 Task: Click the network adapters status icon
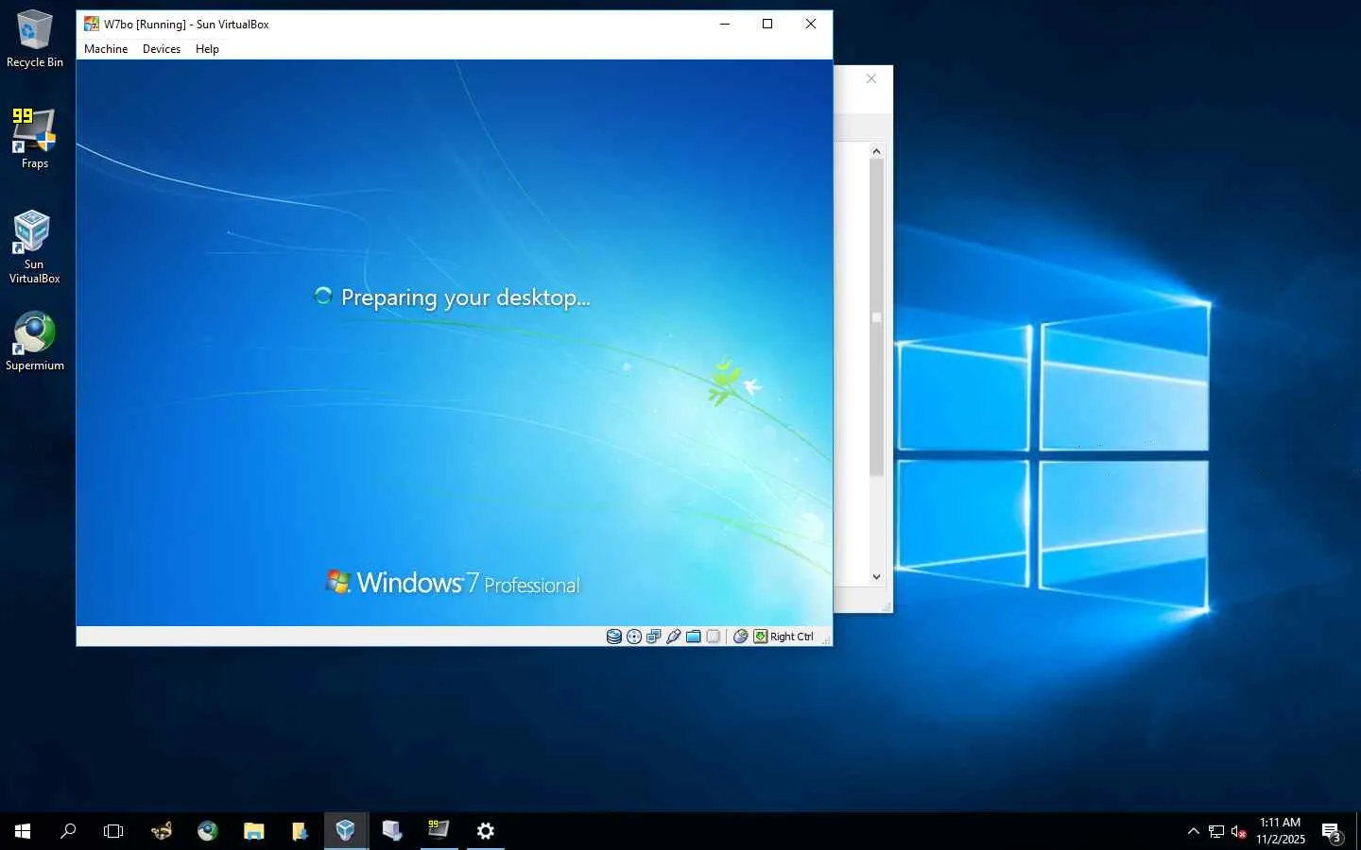[654, 637]
